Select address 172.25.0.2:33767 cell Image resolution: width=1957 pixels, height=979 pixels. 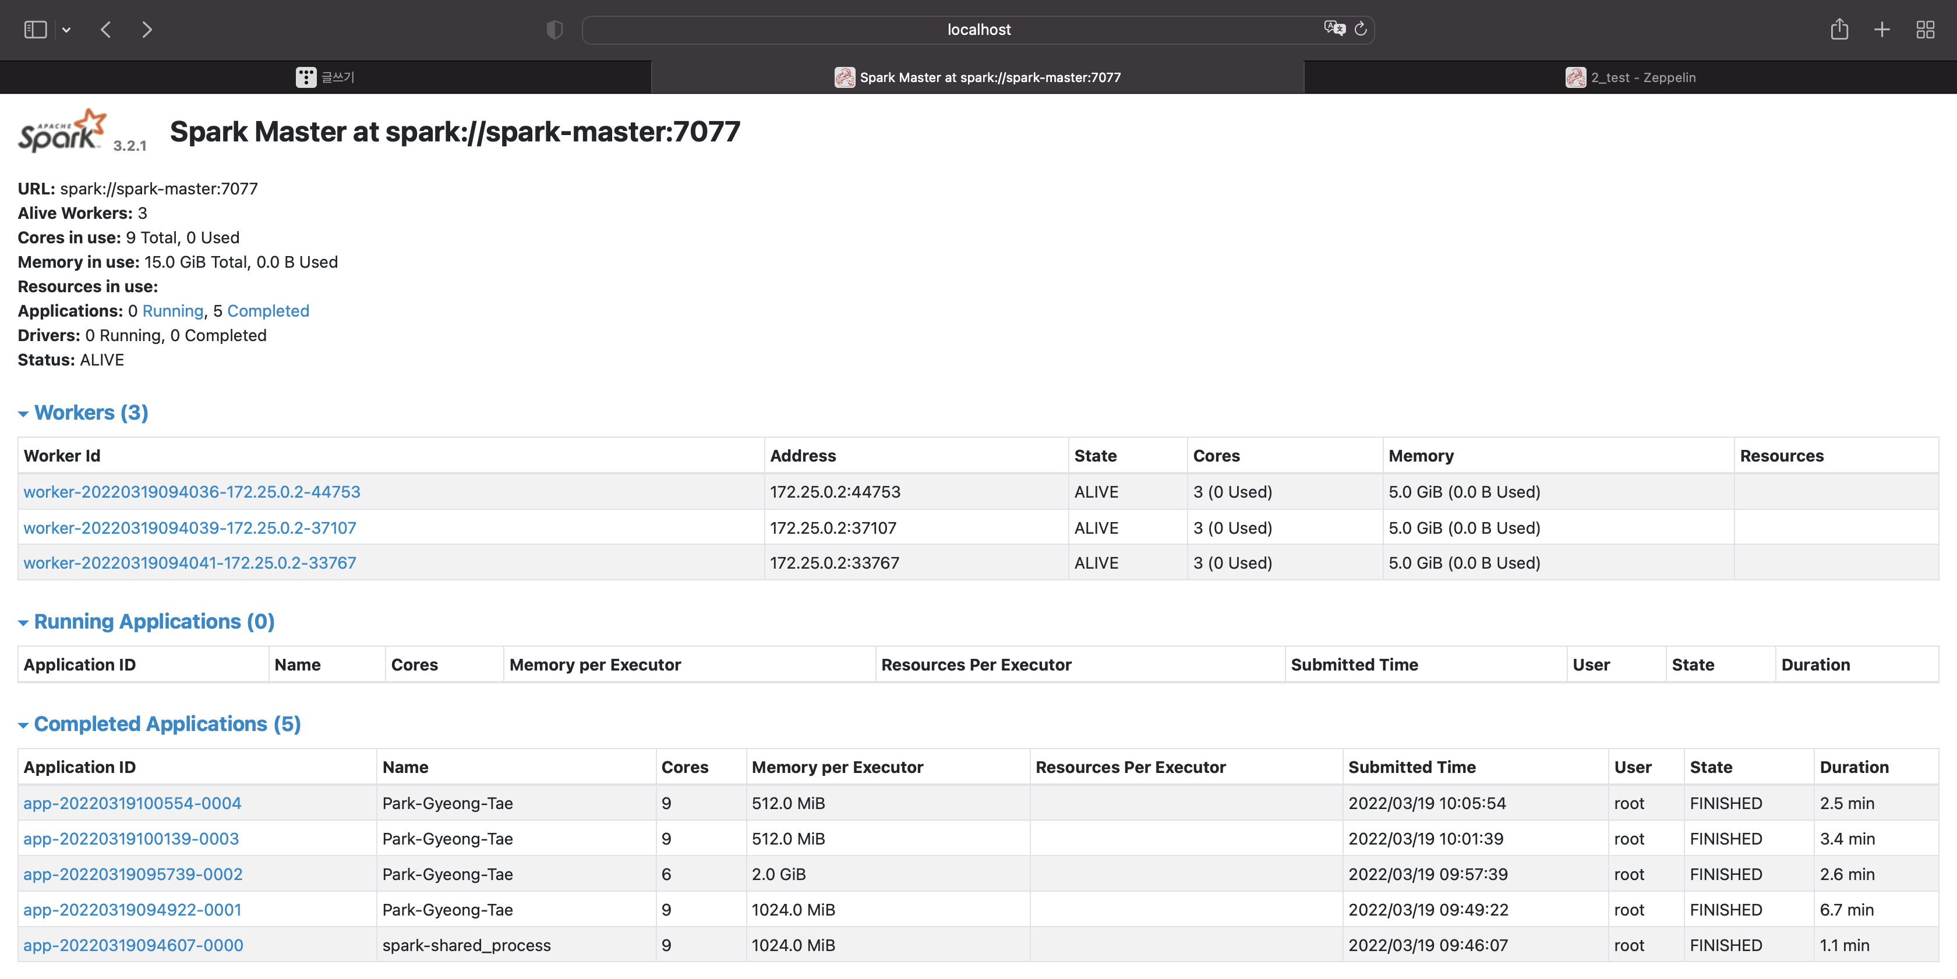pyautogui.click(x=916, y=563)
